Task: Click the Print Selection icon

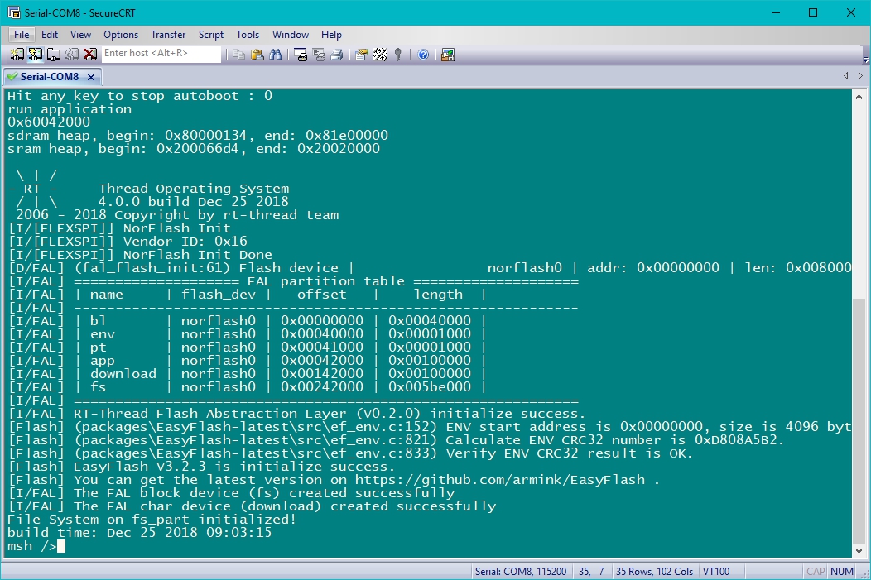Action: click(319, 55)
